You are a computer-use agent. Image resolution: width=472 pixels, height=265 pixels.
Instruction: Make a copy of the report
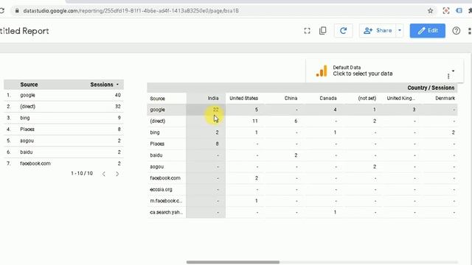tap(322, 31)
